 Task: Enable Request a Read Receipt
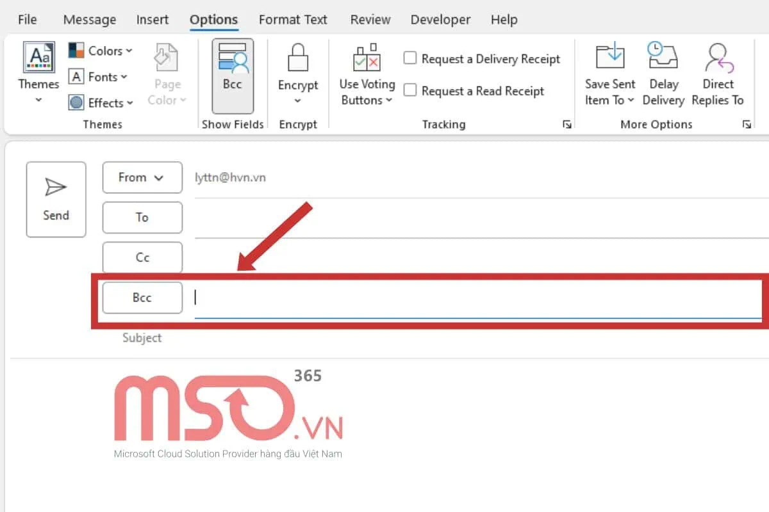coord(410,91)
